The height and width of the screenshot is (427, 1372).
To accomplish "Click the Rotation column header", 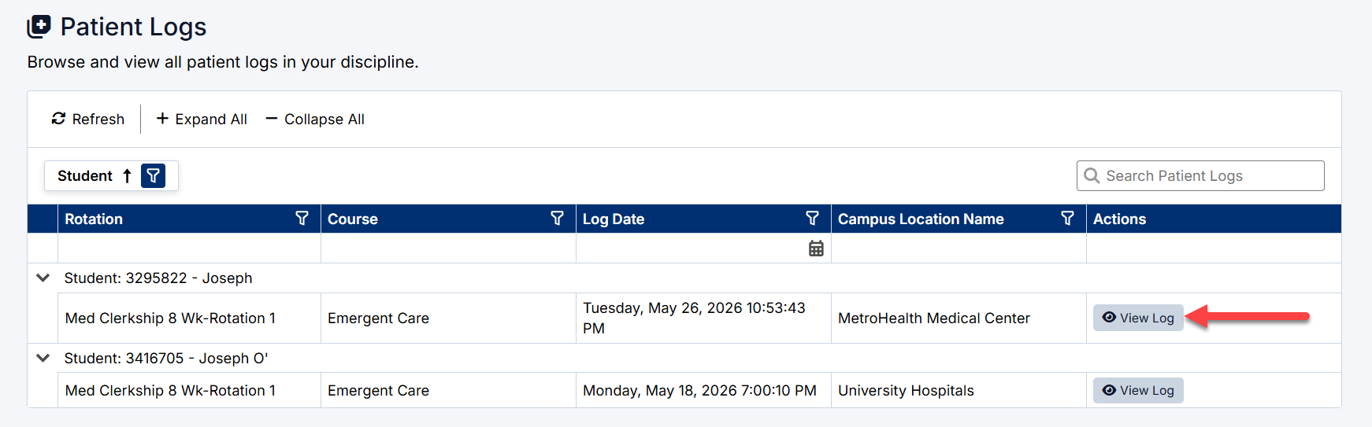I will 94,219.
